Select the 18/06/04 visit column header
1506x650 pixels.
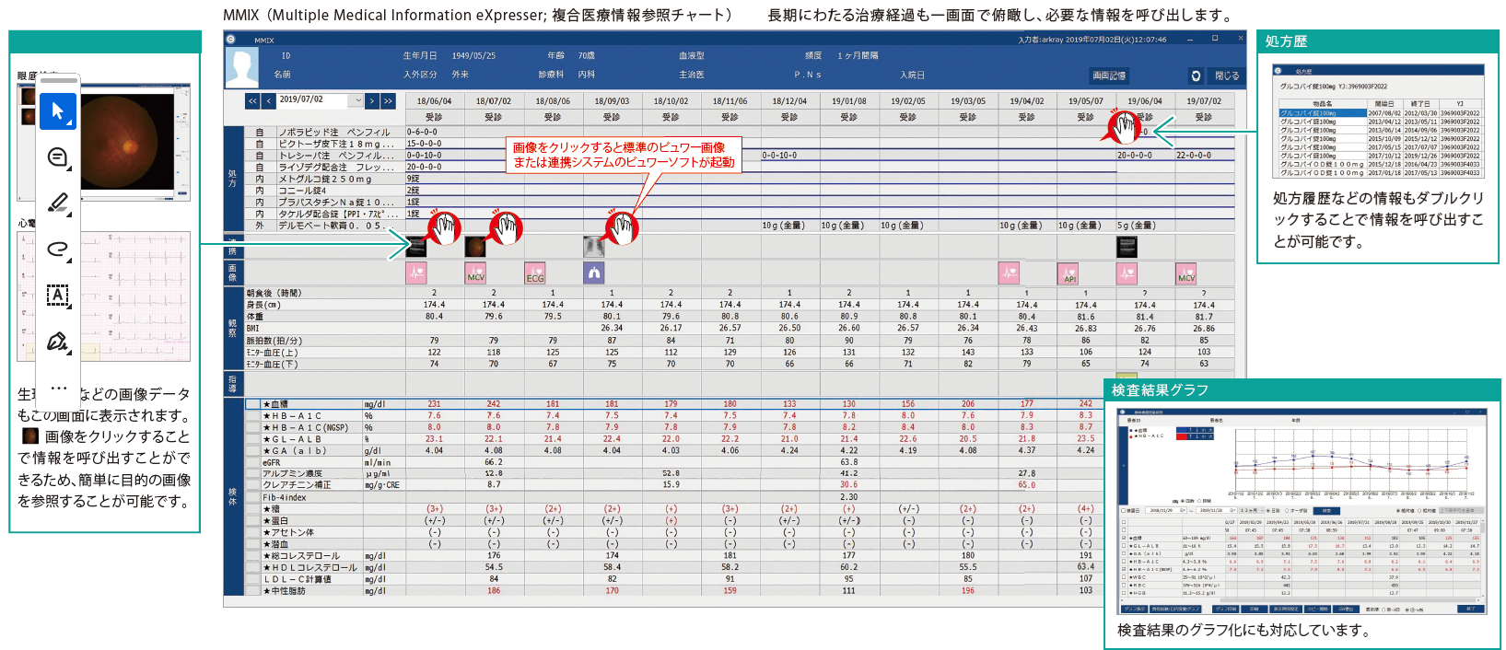coord(434,101)
